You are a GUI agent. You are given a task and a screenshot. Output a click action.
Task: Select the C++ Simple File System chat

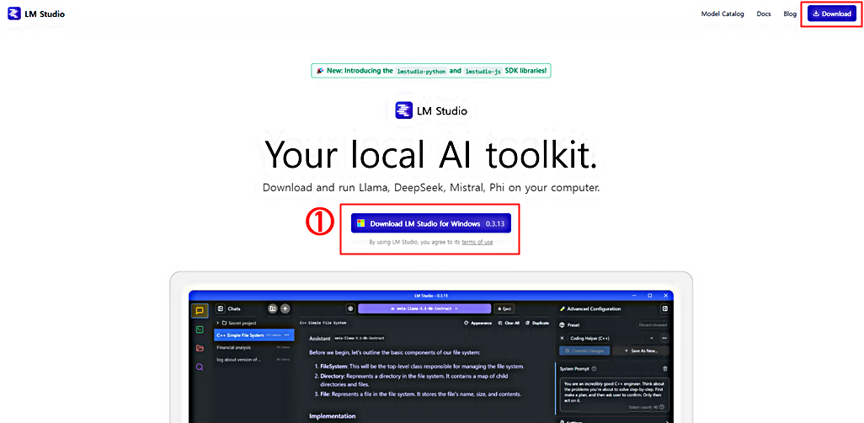[253, 335]
